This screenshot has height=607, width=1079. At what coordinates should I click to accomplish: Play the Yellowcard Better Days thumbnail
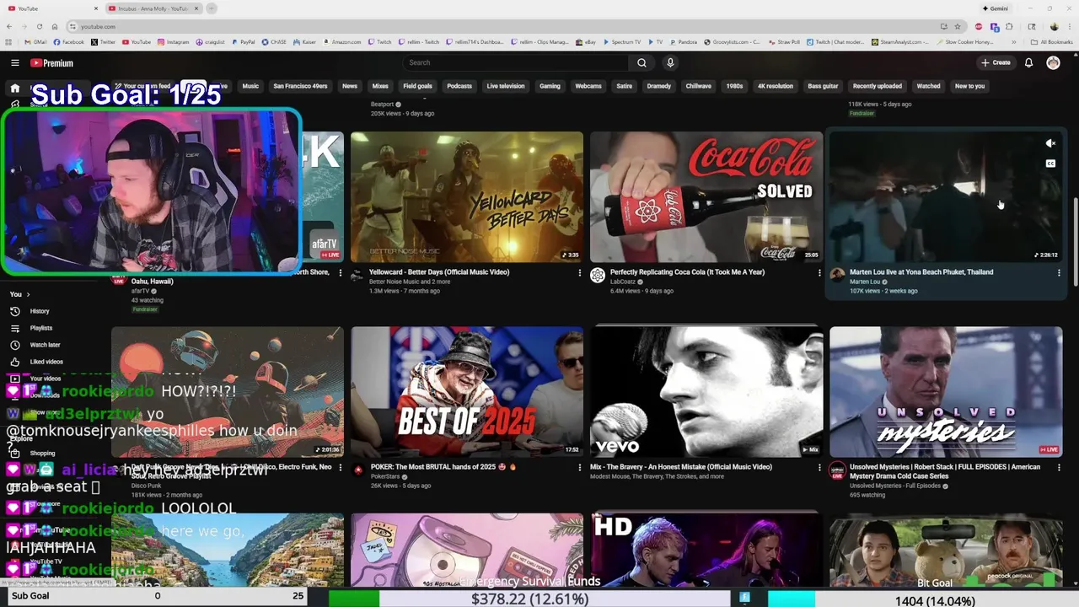tap(467, 196)
